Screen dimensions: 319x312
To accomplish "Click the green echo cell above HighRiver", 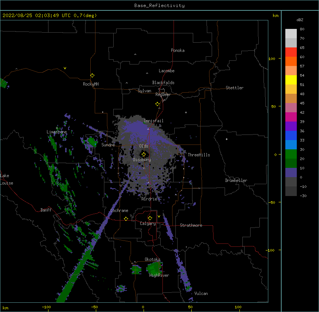I will pyautogui.click(x=155, y=268).
